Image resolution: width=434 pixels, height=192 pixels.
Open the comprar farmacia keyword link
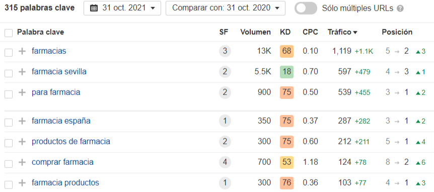coord(62,162)
